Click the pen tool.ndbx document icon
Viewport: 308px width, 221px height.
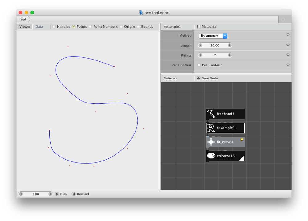point(141,13)
